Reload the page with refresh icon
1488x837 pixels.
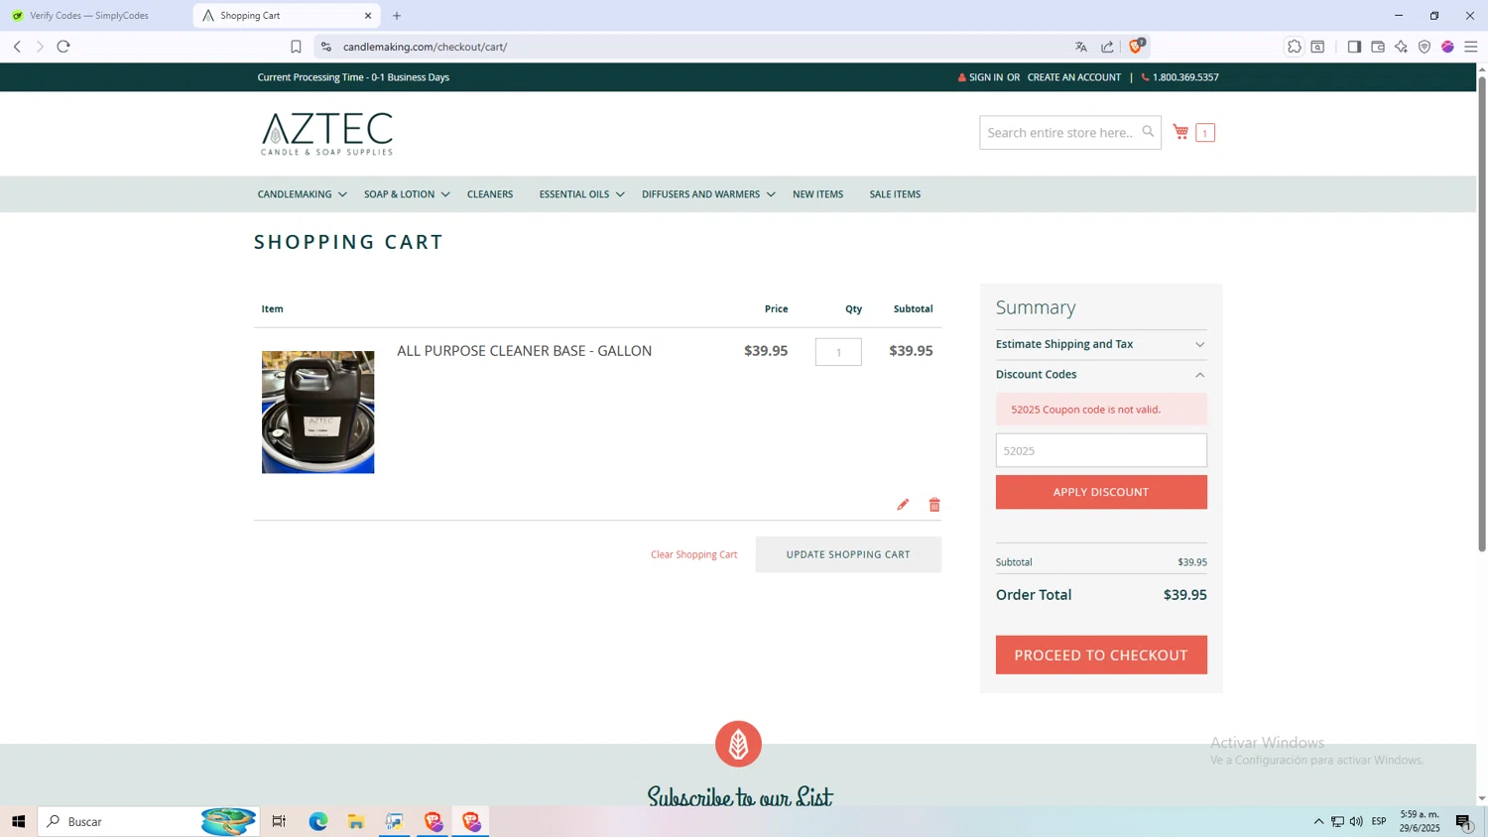click(x=63, y=47)
